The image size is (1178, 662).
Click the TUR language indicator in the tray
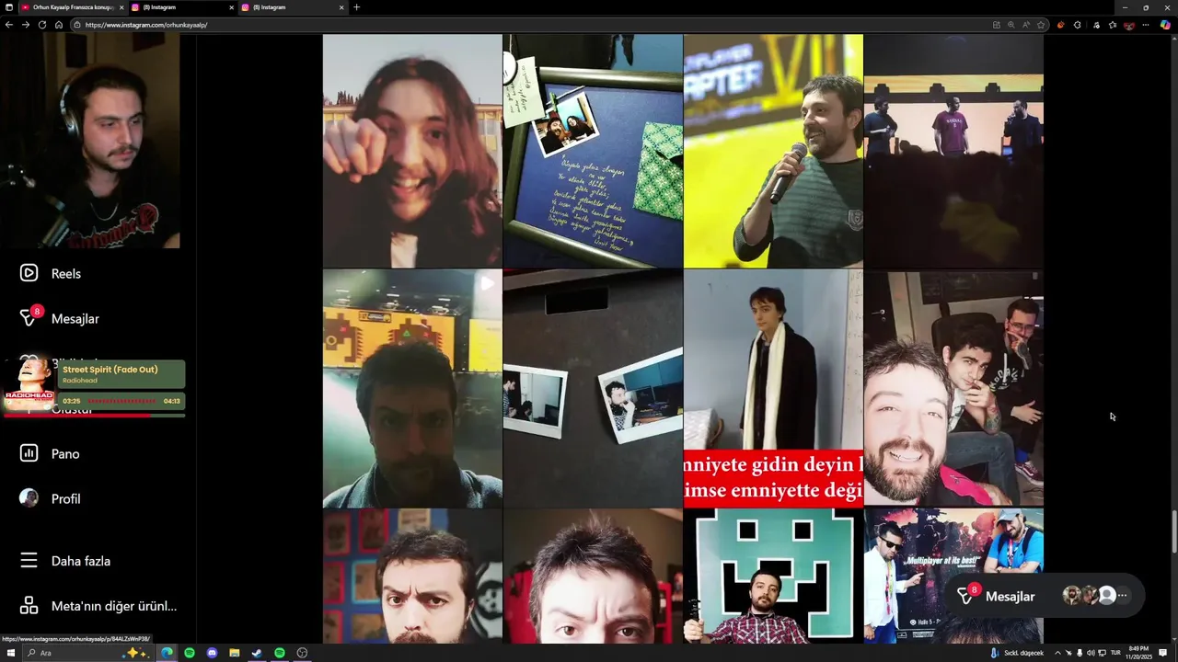(x=1115, y=653)
